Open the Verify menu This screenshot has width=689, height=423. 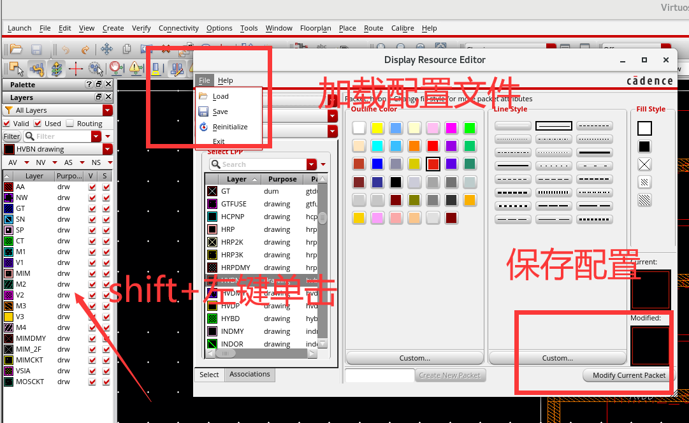pyautogui.click(x=141, y=28)
